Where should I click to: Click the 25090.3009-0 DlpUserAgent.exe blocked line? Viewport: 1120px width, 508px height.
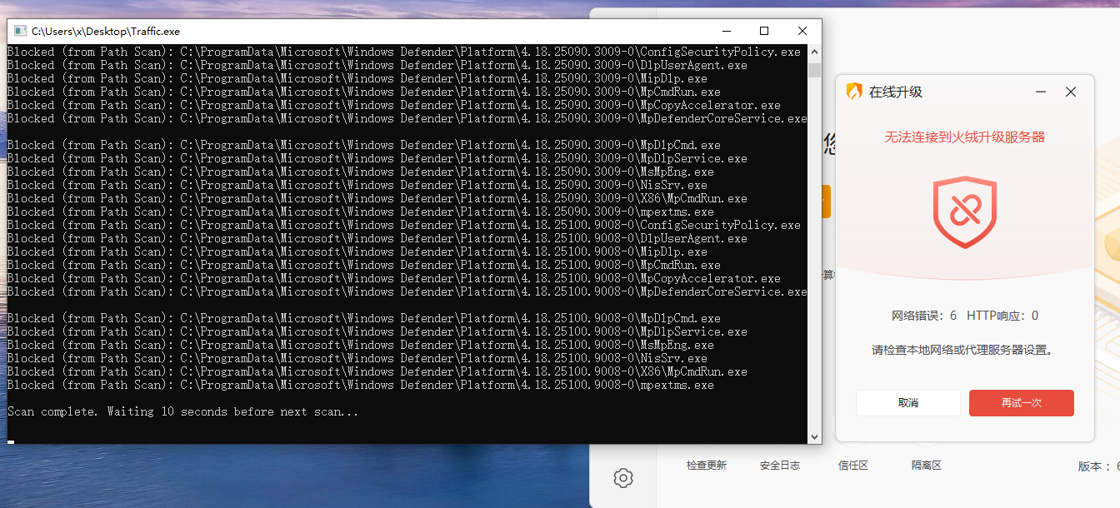point(377,65)
